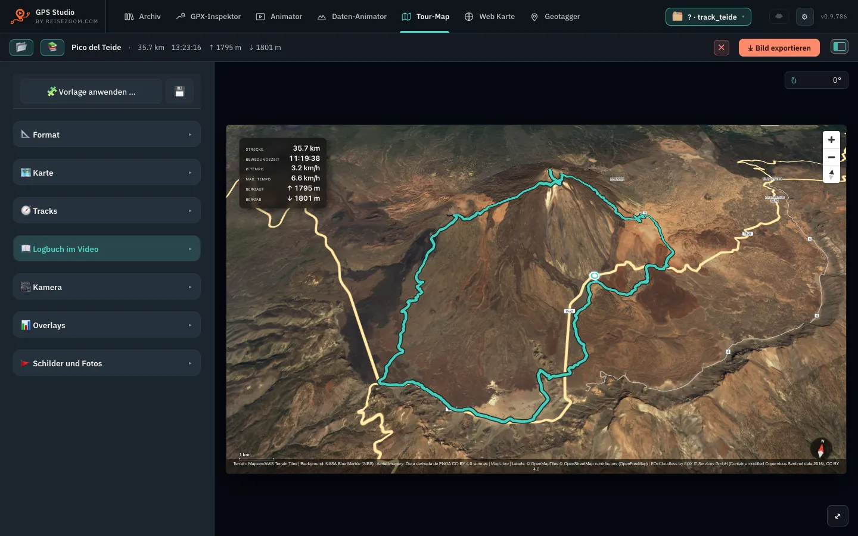Expand the Schilder und Fotos section
Image resolution: width=858 pixels, height=536 pixels.
[x=107, y=363]
